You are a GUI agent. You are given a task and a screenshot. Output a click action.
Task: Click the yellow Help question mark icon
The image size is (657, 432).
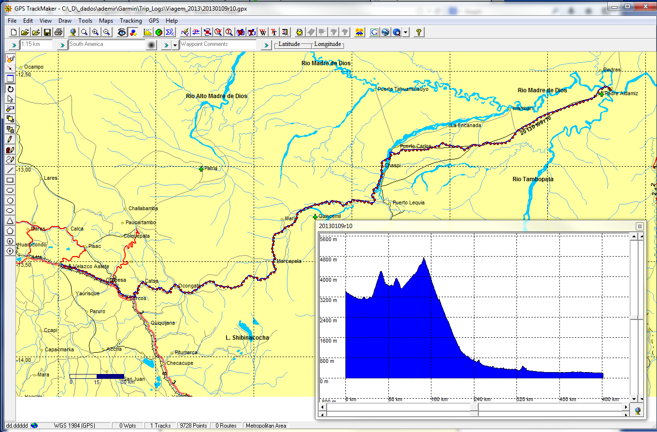coord(419,32)
